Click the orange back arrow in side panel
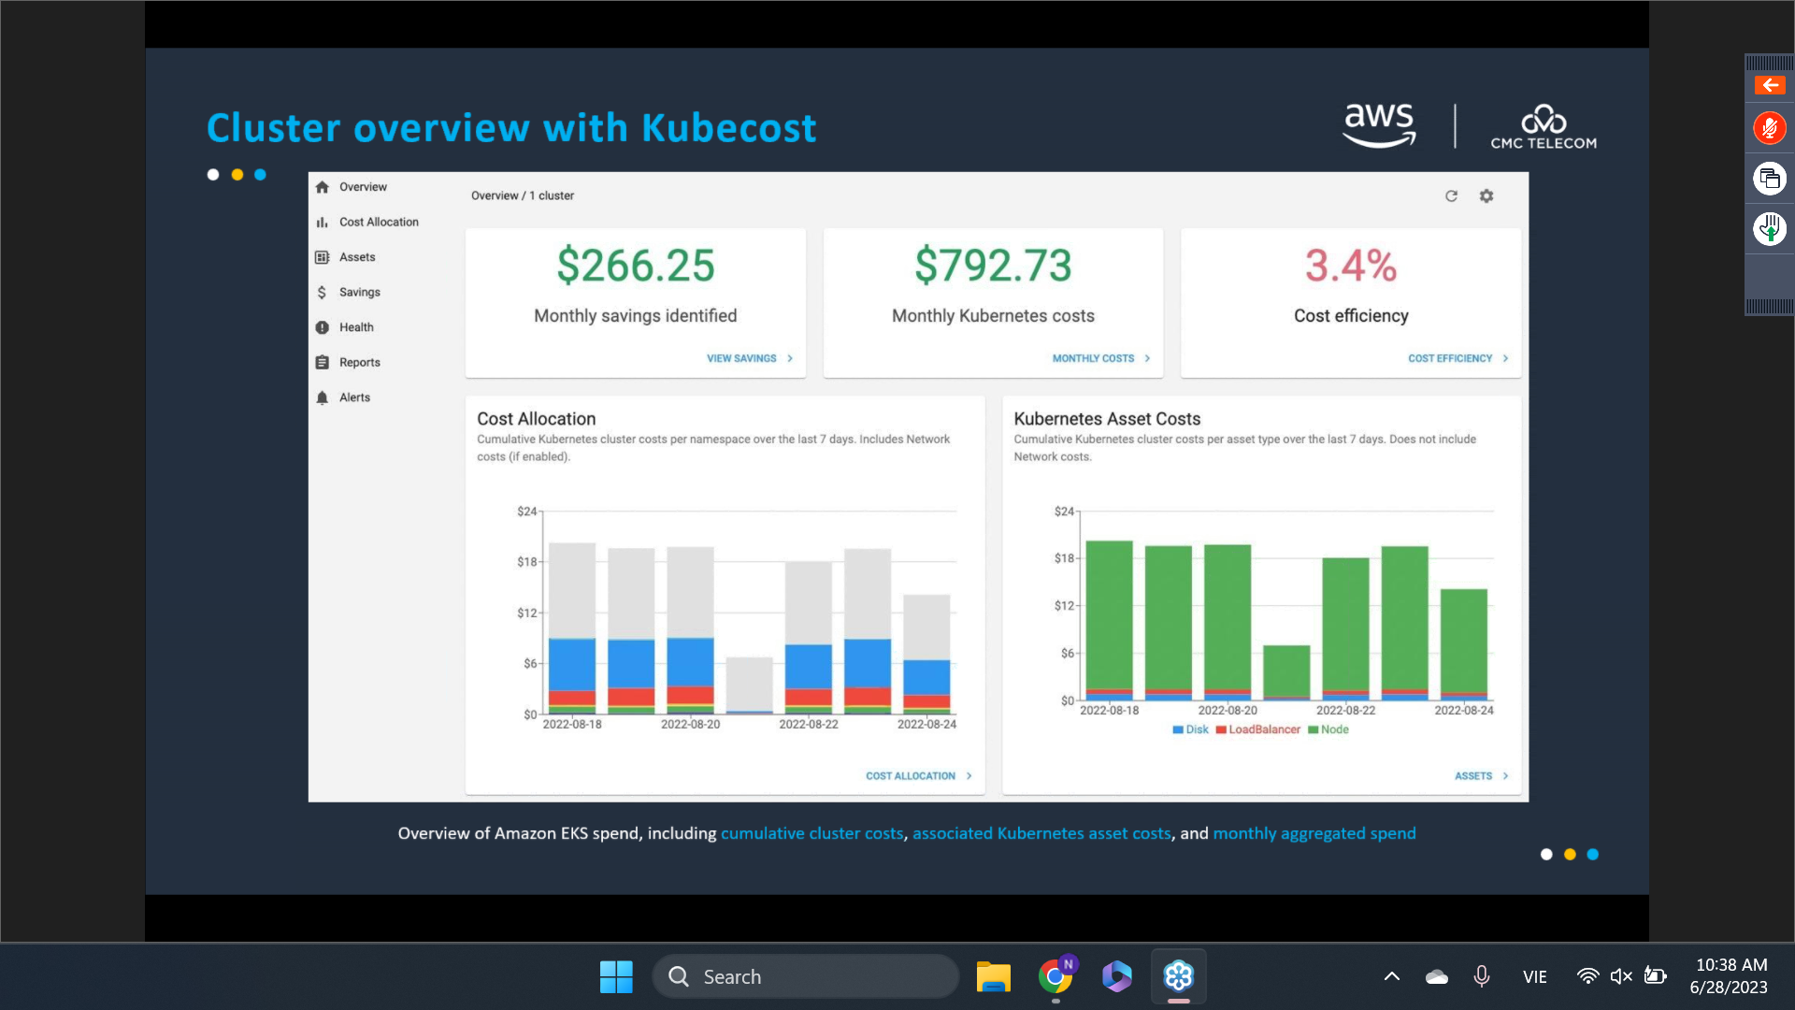Viewport: 1795px width, 1010px height. click(x=1769, y=85)
